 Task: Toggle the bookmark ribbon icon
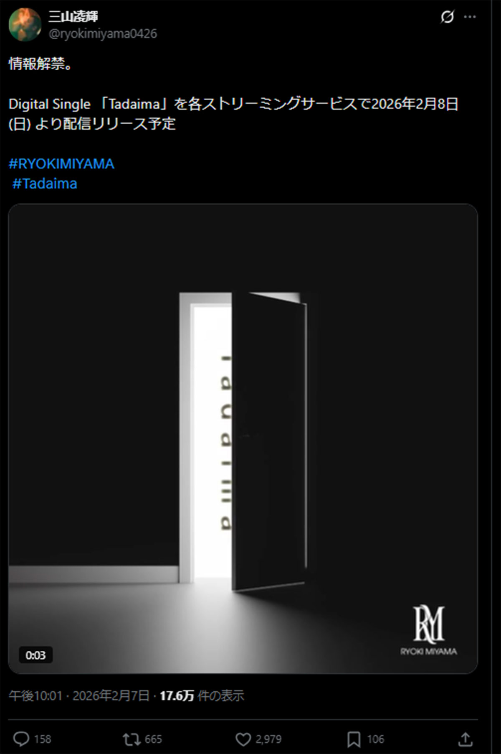pos(354,739)
